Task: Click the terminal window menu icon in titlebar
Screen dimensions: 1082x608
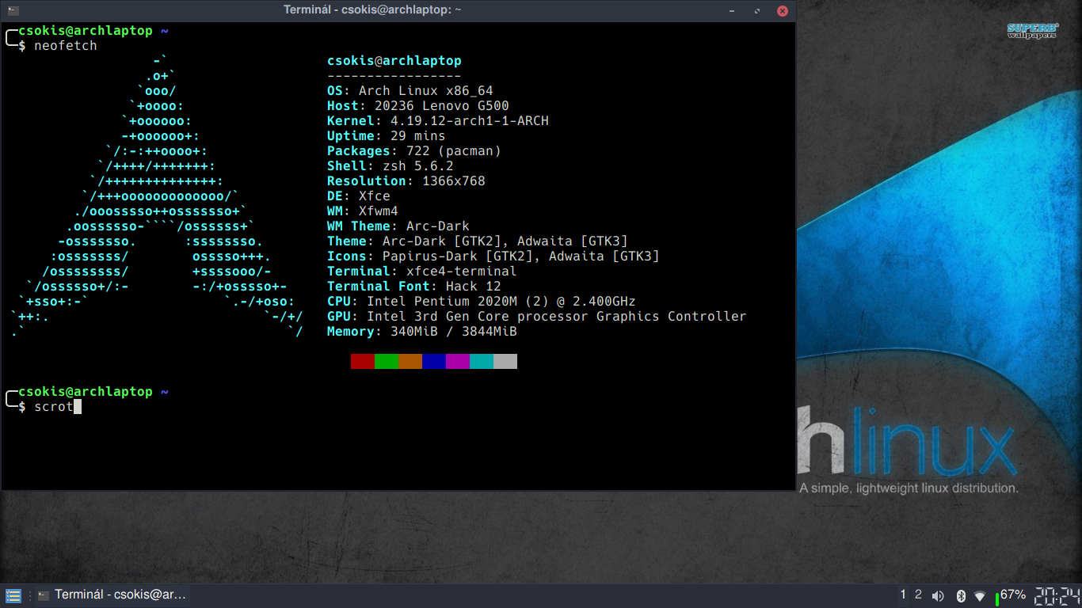Action: (x=13, y=10)
